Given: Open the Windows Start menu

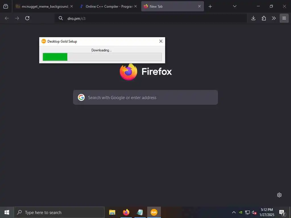Looking at the screenshot, I should click(x=7, y=212).
